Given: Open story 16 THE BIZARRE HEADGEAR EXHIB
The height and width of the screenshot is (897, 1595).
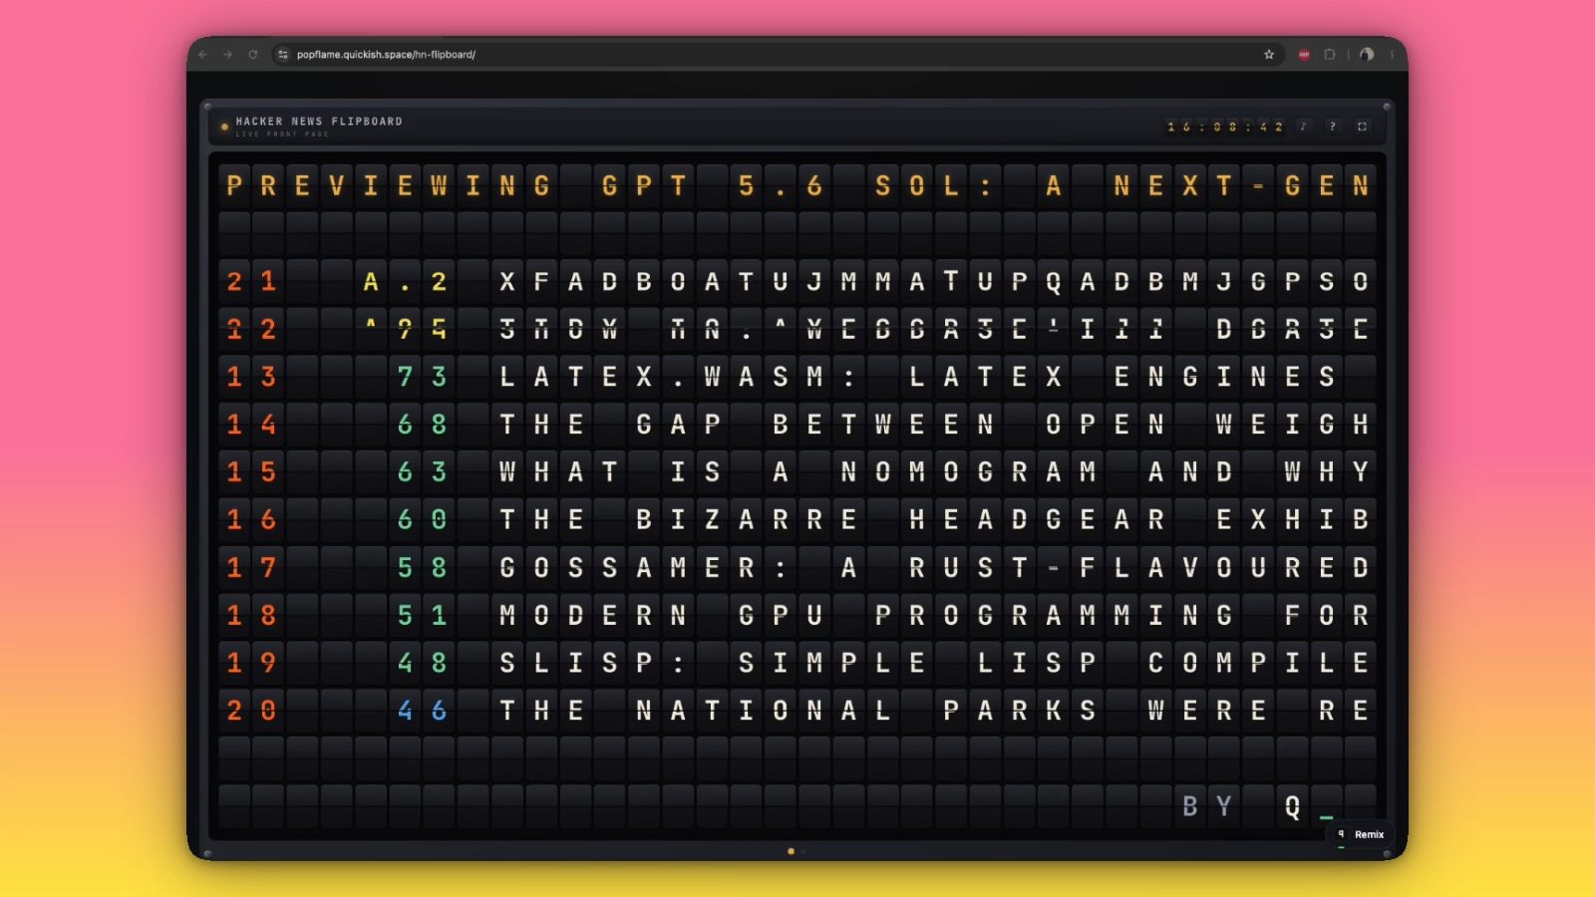Looking at the screenshot, I should point(797,519).
